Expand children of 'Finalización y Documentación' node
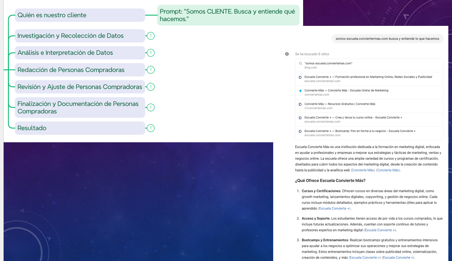The height and width of the screenshot is (261, 452). pyautogui.click(x=151, y=107)
